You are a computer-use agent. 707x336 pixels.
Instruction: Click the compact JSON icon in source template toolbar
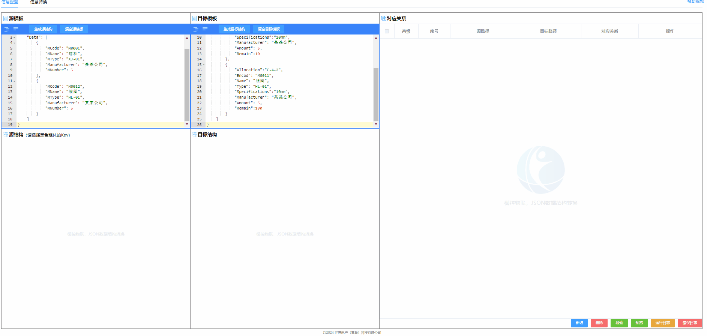click(x=16, y=29)
